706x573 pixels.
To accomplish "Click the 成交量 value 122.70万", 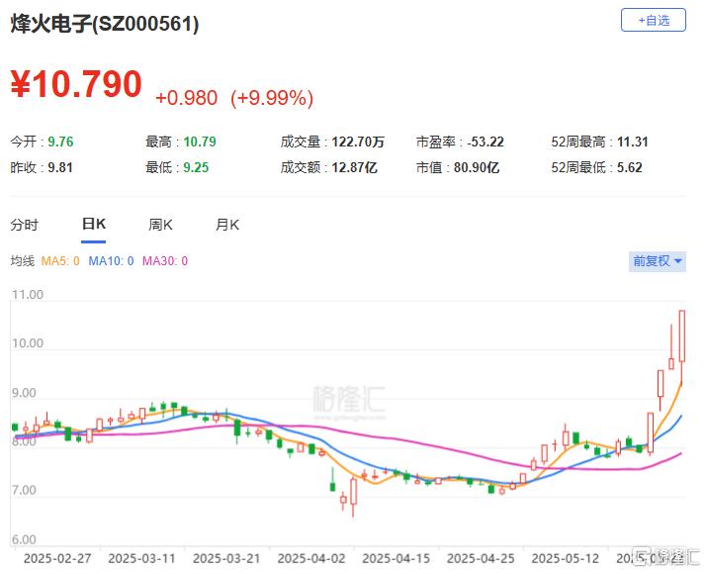I will coord(358,142).
